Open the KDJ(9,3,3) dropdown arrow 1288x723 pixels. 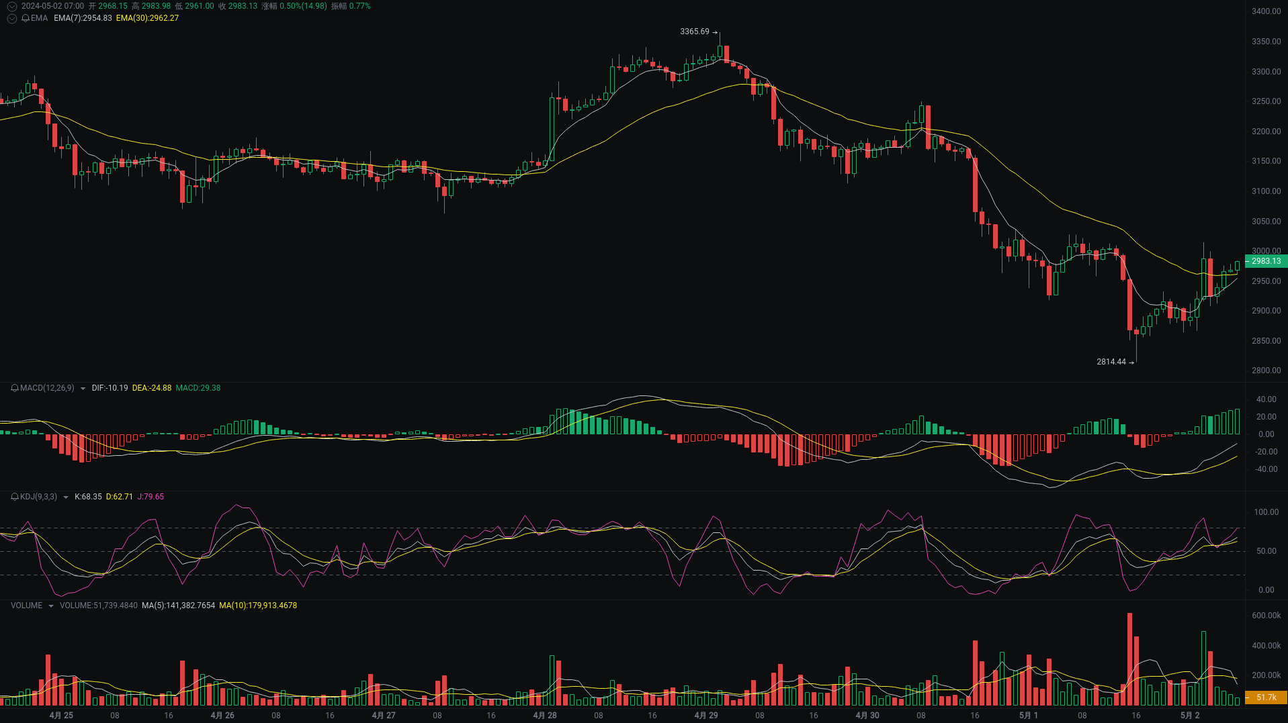[66, 497]
